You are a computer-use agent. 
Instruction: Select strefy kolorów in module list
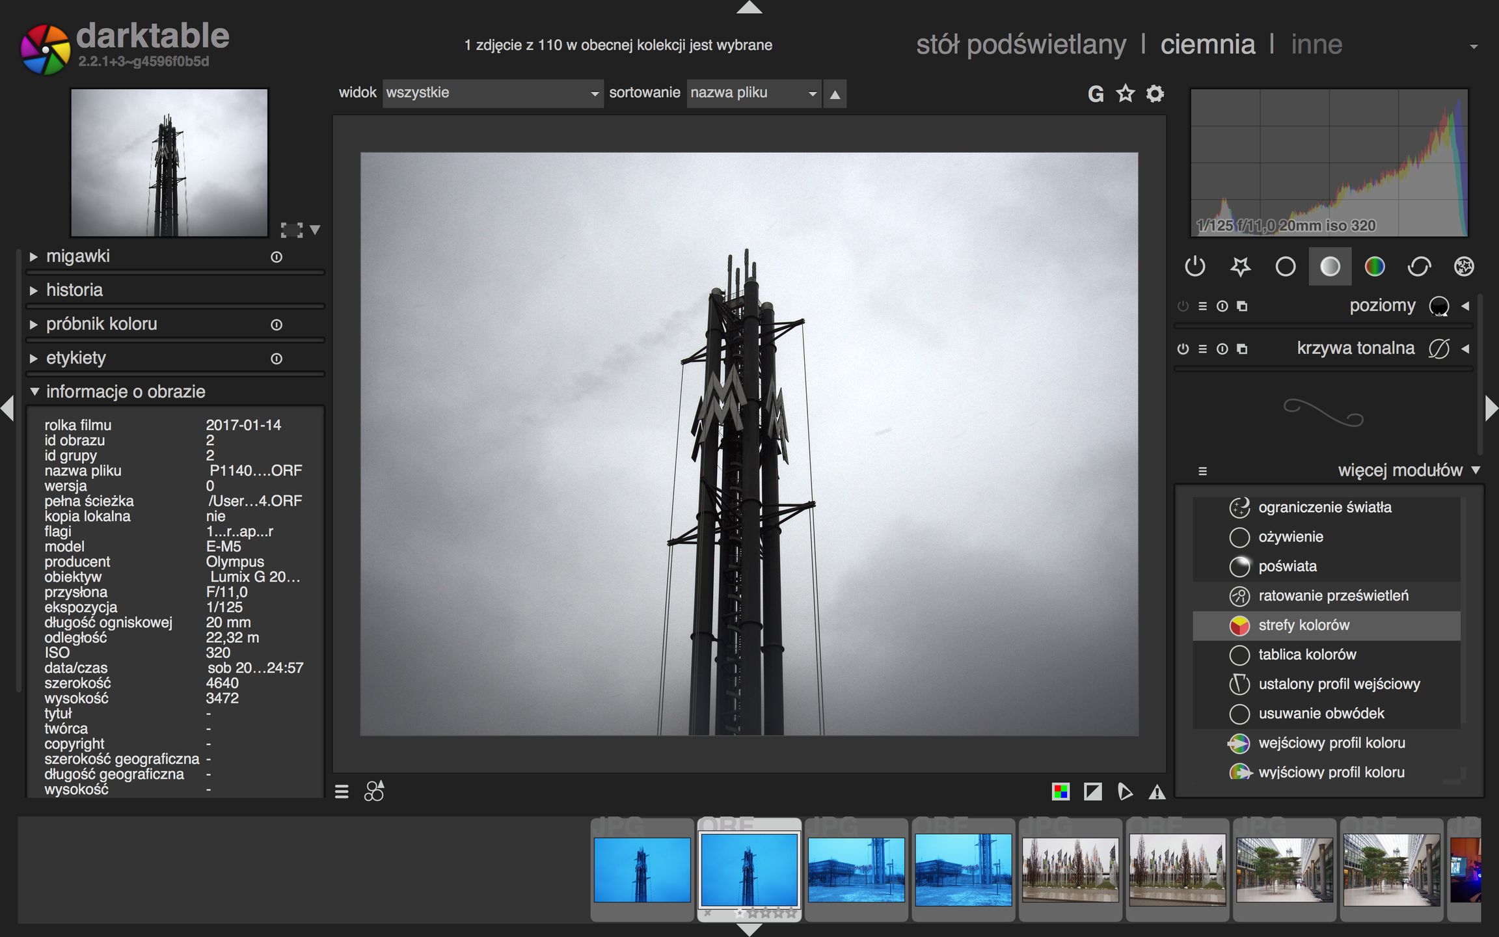pos(1304,625)
